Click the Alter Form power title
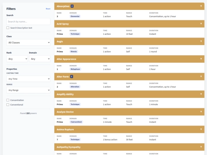The width and height of the screenshot is (207, 155). click(63, 77)
